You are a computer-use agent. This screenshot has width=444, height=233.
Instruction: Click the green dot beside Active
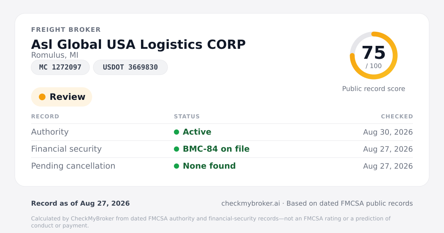(x=176, y=132)
